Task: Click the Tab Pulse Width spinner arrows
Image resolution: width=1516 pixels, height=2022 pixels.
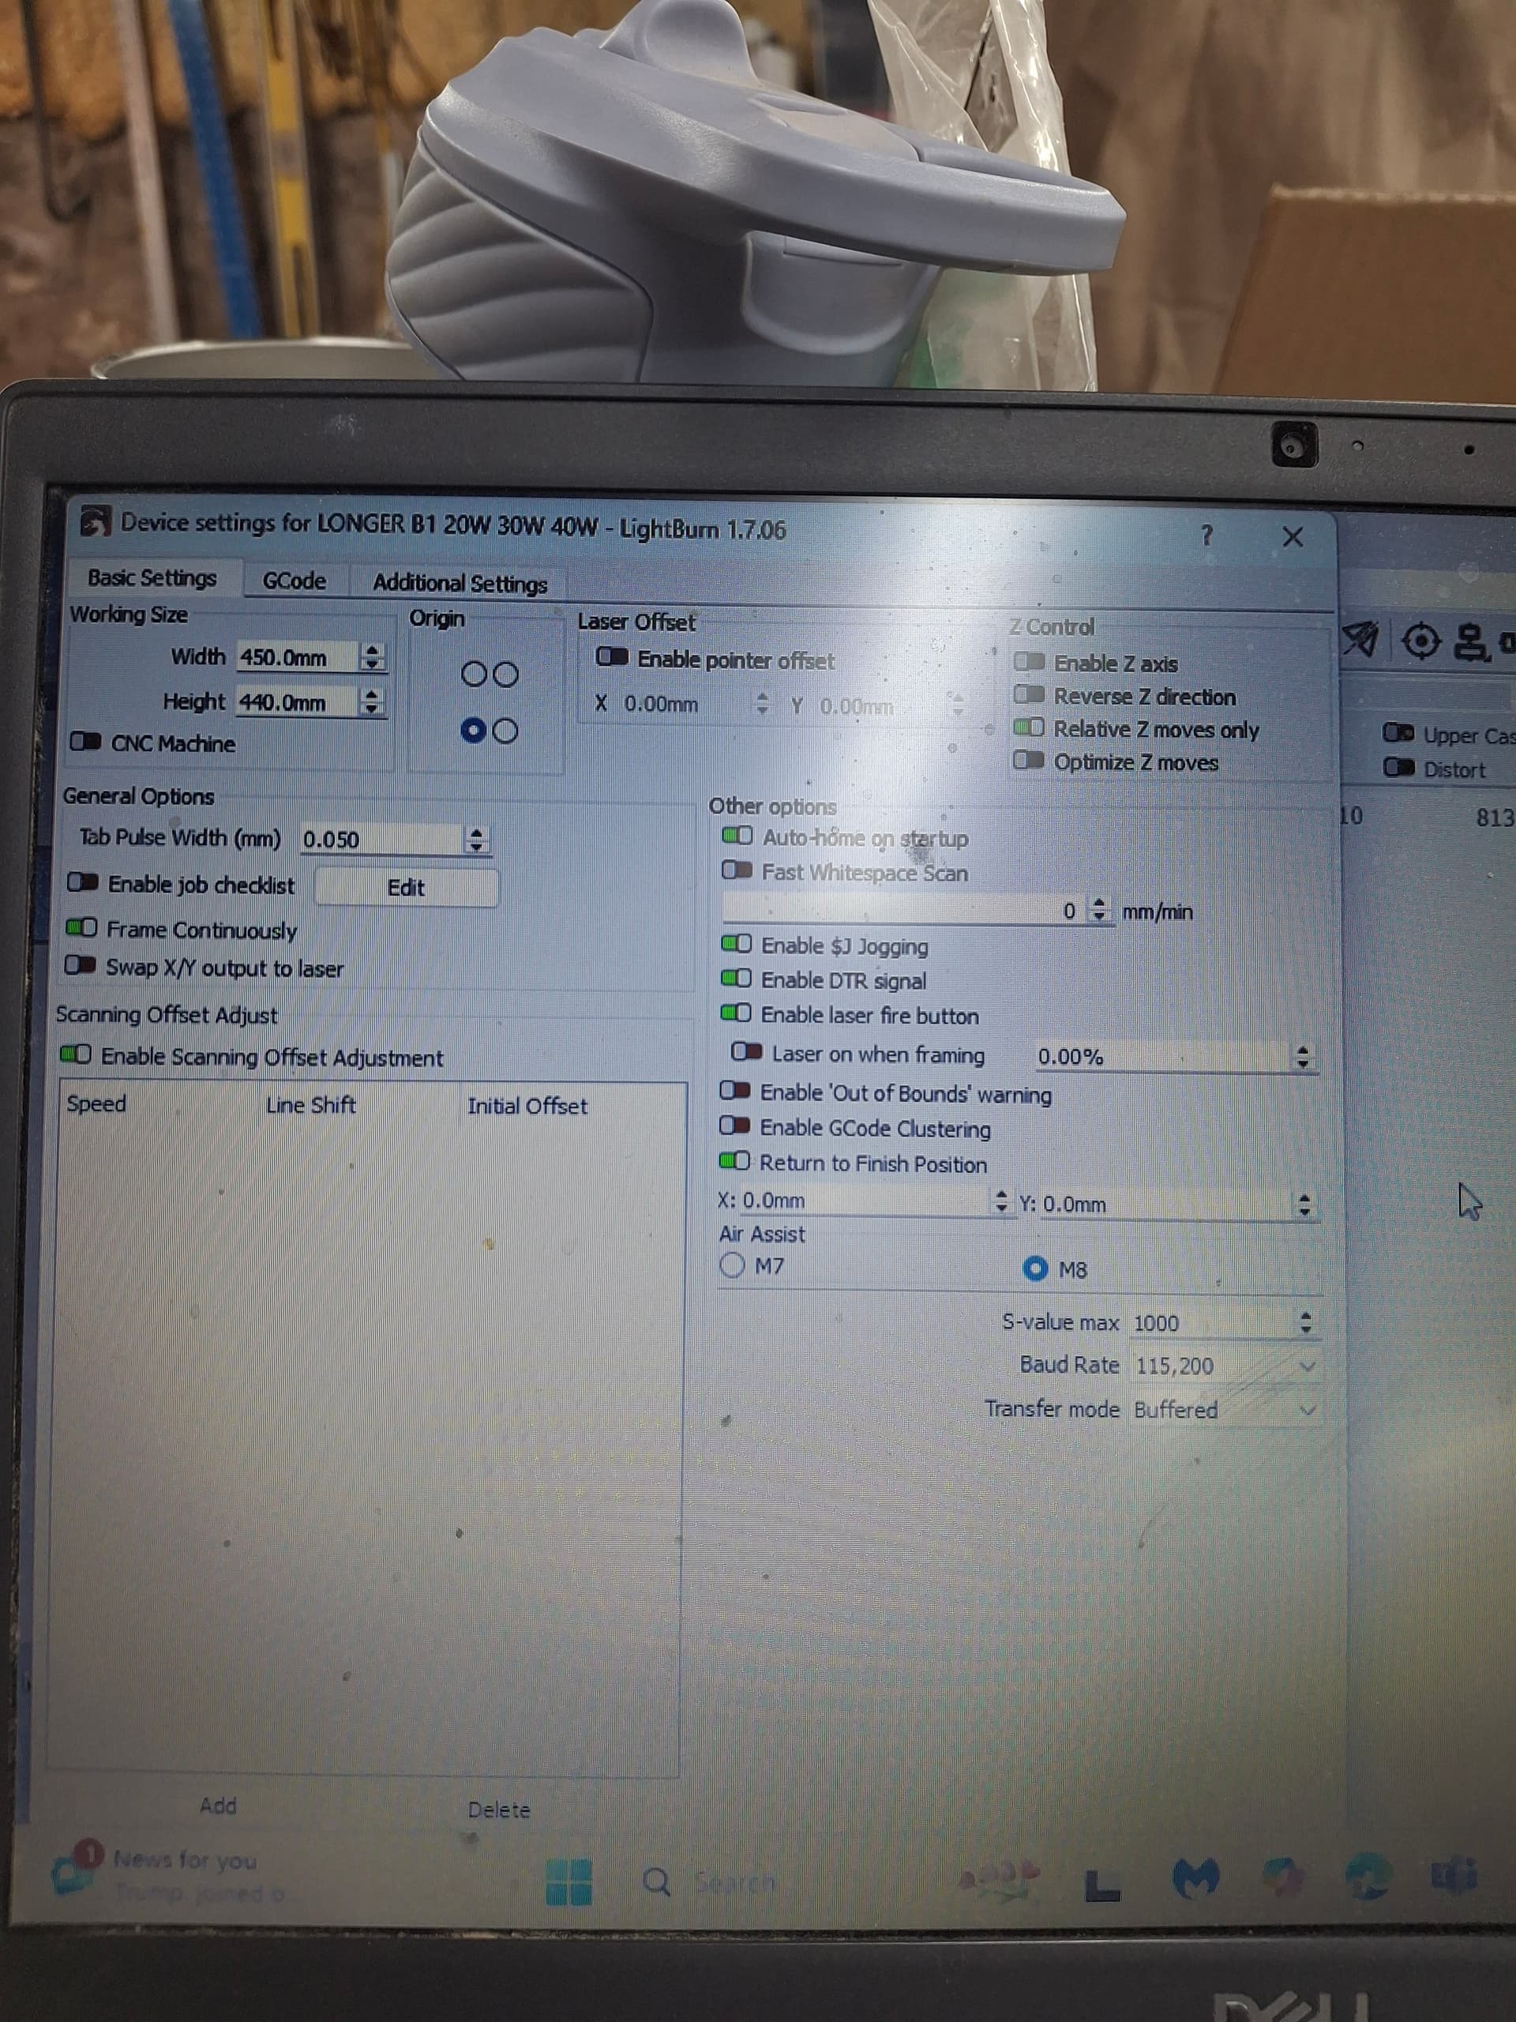Action: [x=476, y=839]
